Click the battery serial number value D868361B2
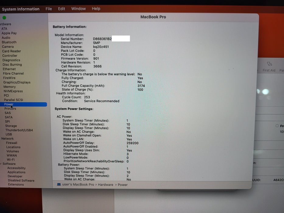 coord(102,39)
